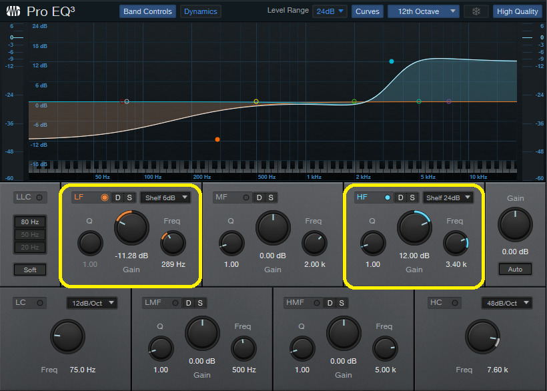Toggle the blue HF band activation circle
Viewport: 547px width, 391px height.
[x=388, y=197]
